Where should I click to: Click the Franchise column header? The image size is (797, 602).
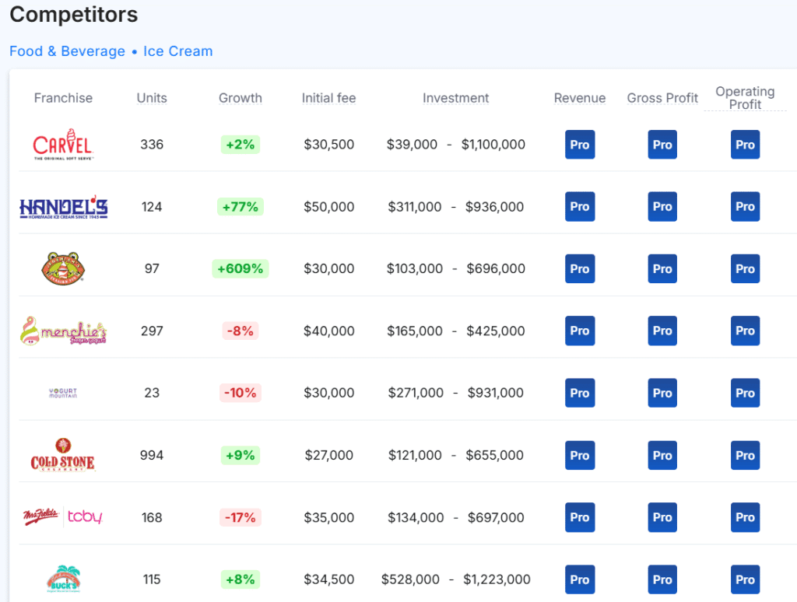(x=63, y=97)
